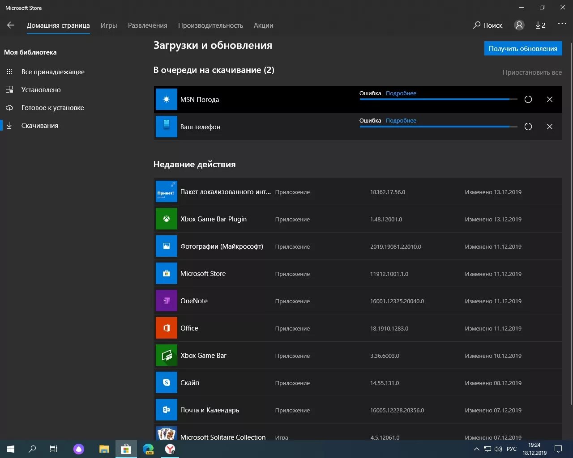Click the MSN Погода app icon
Image resolution: width=573 pixels, height=458 pixels.
(x=167, y=99)
